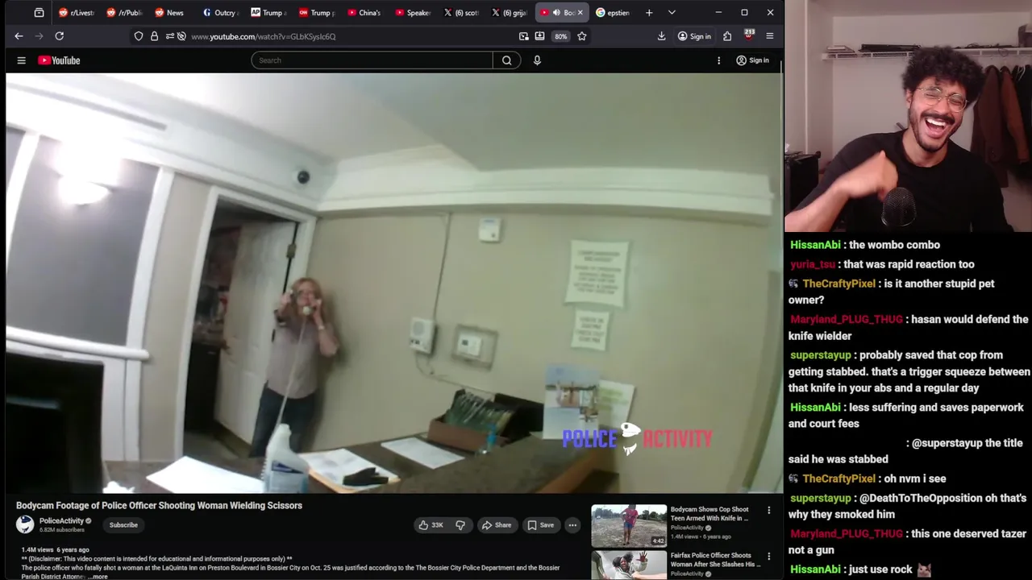Image resolution: width=1032 pixels, height=580 pixels.
Task: Open the Firefox application hamburger menu
Action: (770, 36)
